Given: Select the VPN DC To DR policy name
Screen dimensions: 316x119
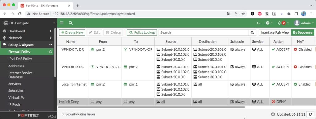Looking at the screenshot, I should pyautogui.click(x=73, y=49).
